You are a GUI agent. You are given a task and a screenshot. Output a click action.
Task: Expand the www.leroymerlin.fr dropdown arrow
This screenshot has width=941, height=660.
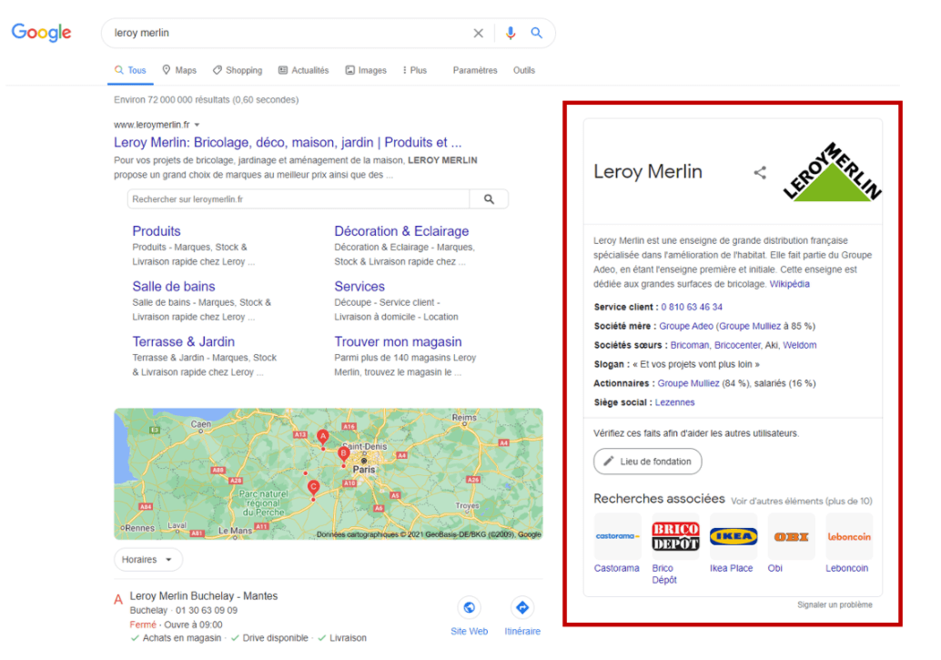(197, 125)
